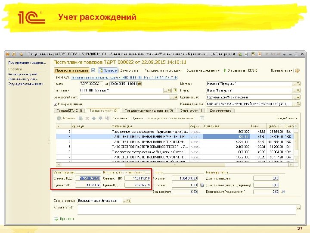Screen dimensions: 310x233
Task: Save the document with the floppy disk icon
Action: tap(93, 70)
